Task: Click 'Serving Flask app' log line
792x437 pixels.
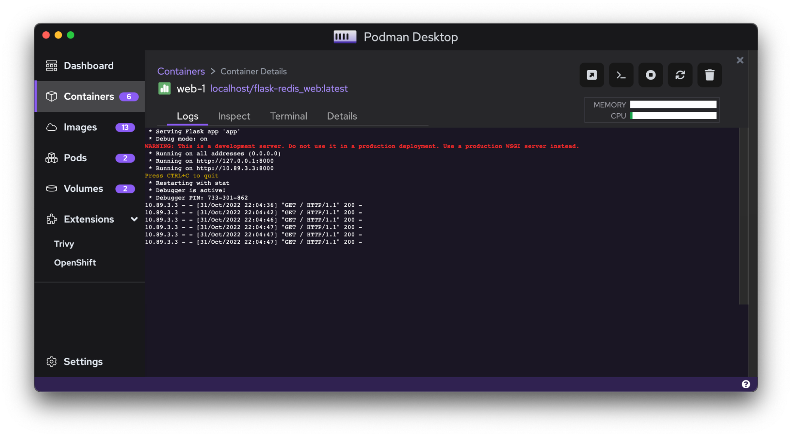Action: [195, 132]
